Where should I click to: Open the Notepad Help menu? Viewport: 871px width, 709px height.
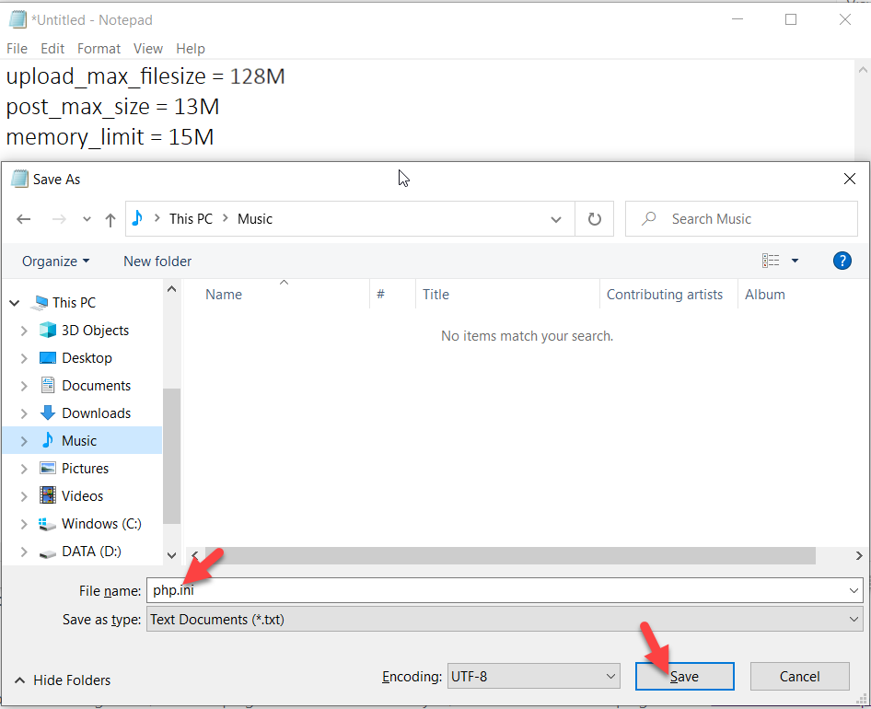click(191, 49)
